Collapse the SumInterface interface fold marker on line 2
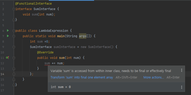This screenshot has width=191, height=95. [14, 9]
